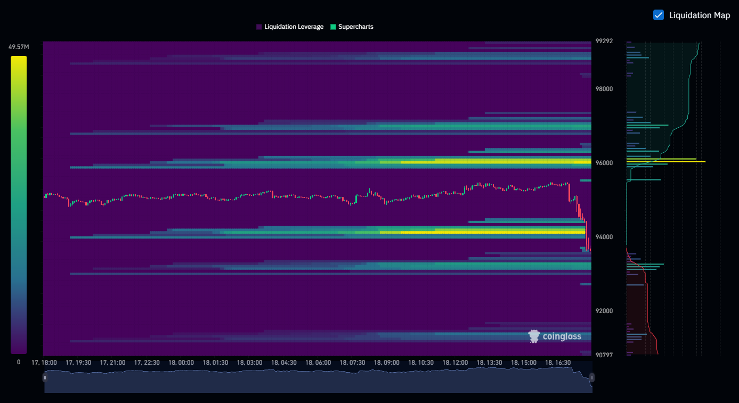The height and width of the screenshot is (403, 739).
Task: Click the "17, 21:00" time axis label
Action: 112,363
